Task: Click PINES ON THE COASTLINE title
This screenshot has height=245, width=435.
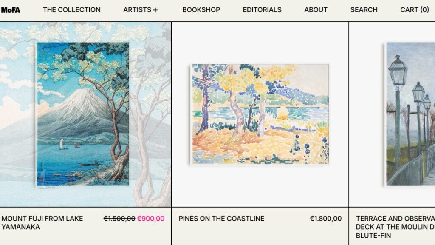Action: pos(221,219)
